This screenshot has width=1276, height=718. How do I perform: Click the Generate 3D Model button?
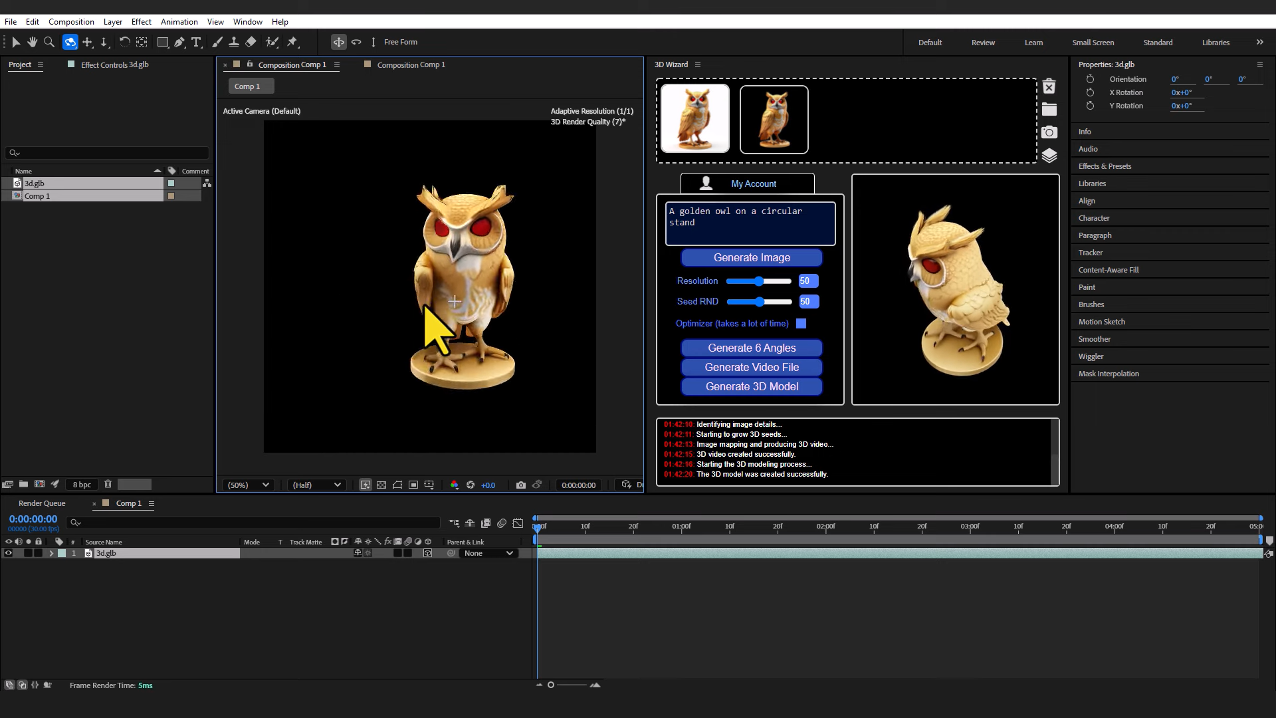tap(752, 387)
